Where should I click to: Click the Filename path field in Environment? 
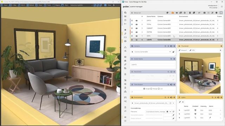pos(155,112)
